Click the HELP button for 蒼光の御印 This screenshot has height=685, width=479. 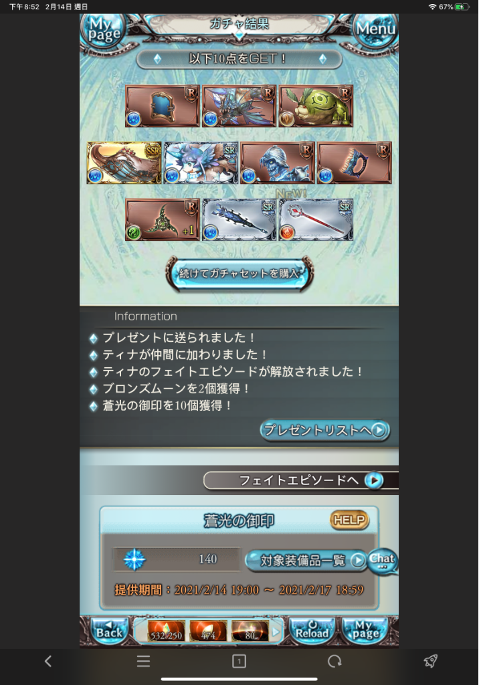pos(349,520)
